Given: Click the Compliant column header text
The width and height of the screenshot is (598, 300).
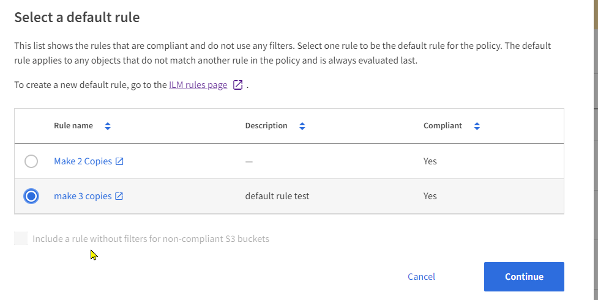Looking at the screenshot, I should tap(443, 126).
